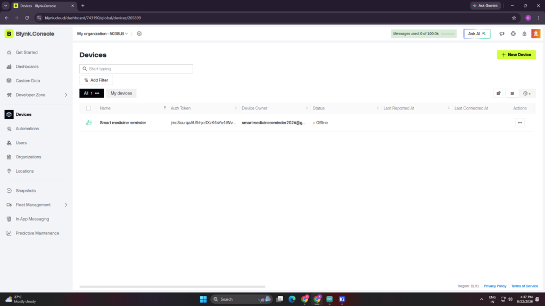Open Smart medicine reminder device

pyautogui.click(x=123, y=123)
